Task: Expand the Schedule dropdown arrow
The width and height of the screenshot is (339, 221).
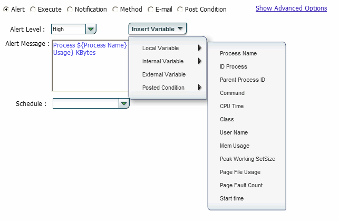Action: 124,104
